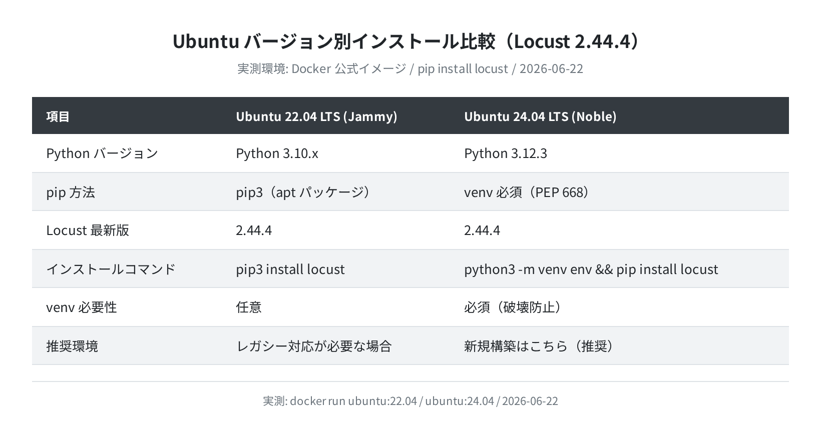This screenshot has width=821, height=429.
Task: Click the 'レガシー対応が必要な場合' cell
Action: (314, 346)
